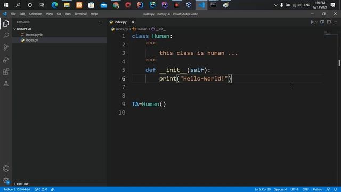Select the index.py editor tab
This screenshot has width=341, height=192.
point(120,22)
